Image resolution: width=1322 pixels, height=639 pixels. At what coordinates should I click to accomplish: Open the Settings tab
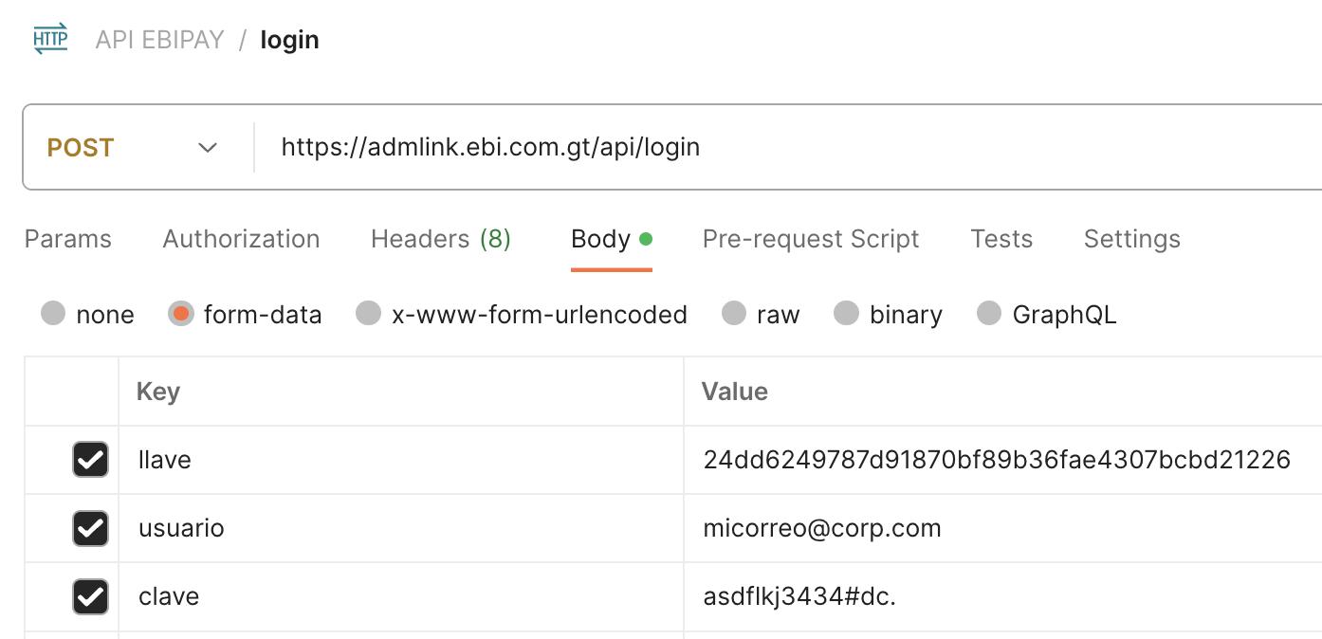[x=1132, y=239]
